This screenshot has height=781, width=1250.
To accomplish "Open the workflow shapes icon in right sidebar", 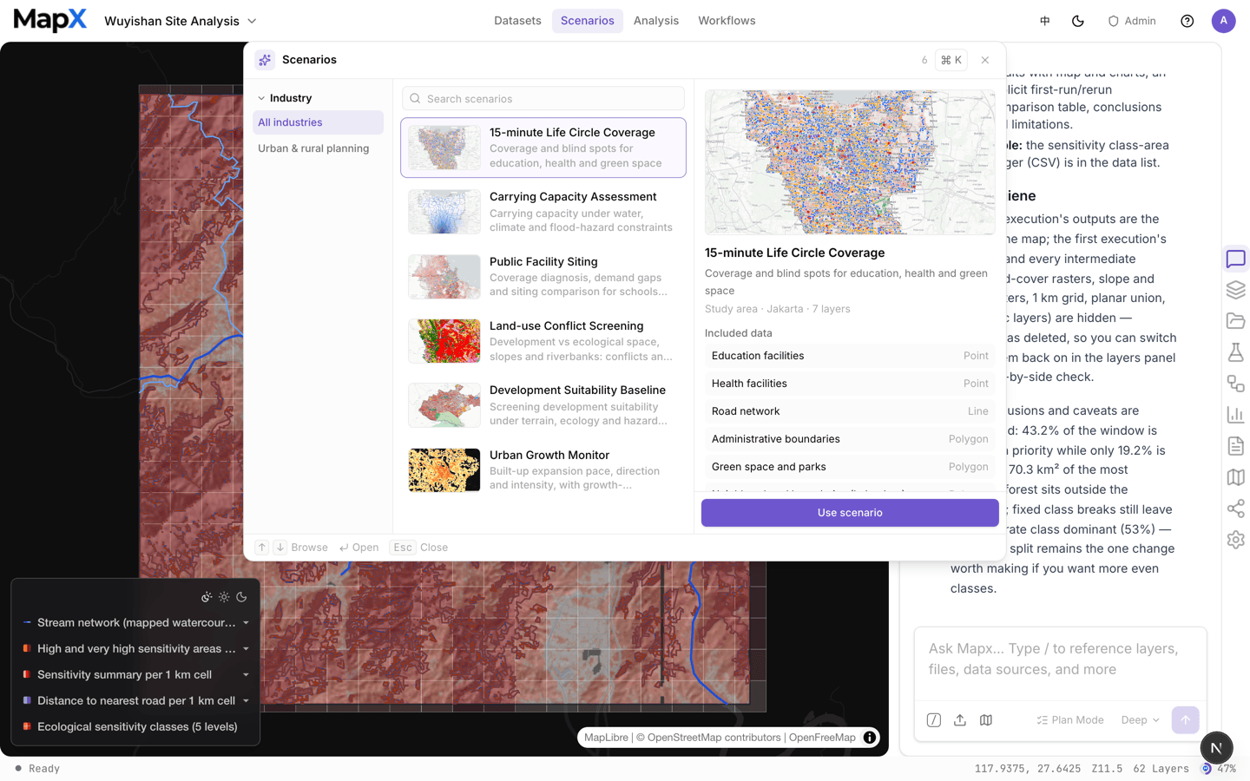I will (1235, 384).
